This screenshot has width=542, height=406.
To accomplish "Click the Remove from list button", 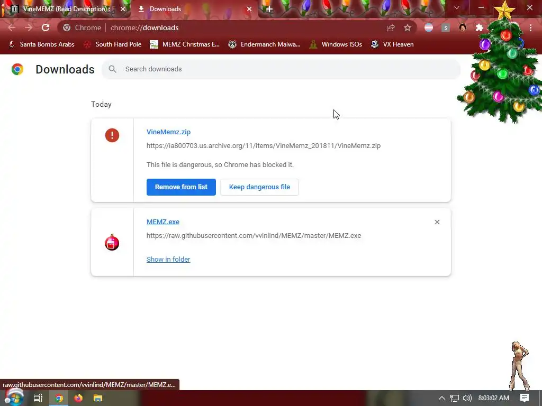I will point(181,187).
